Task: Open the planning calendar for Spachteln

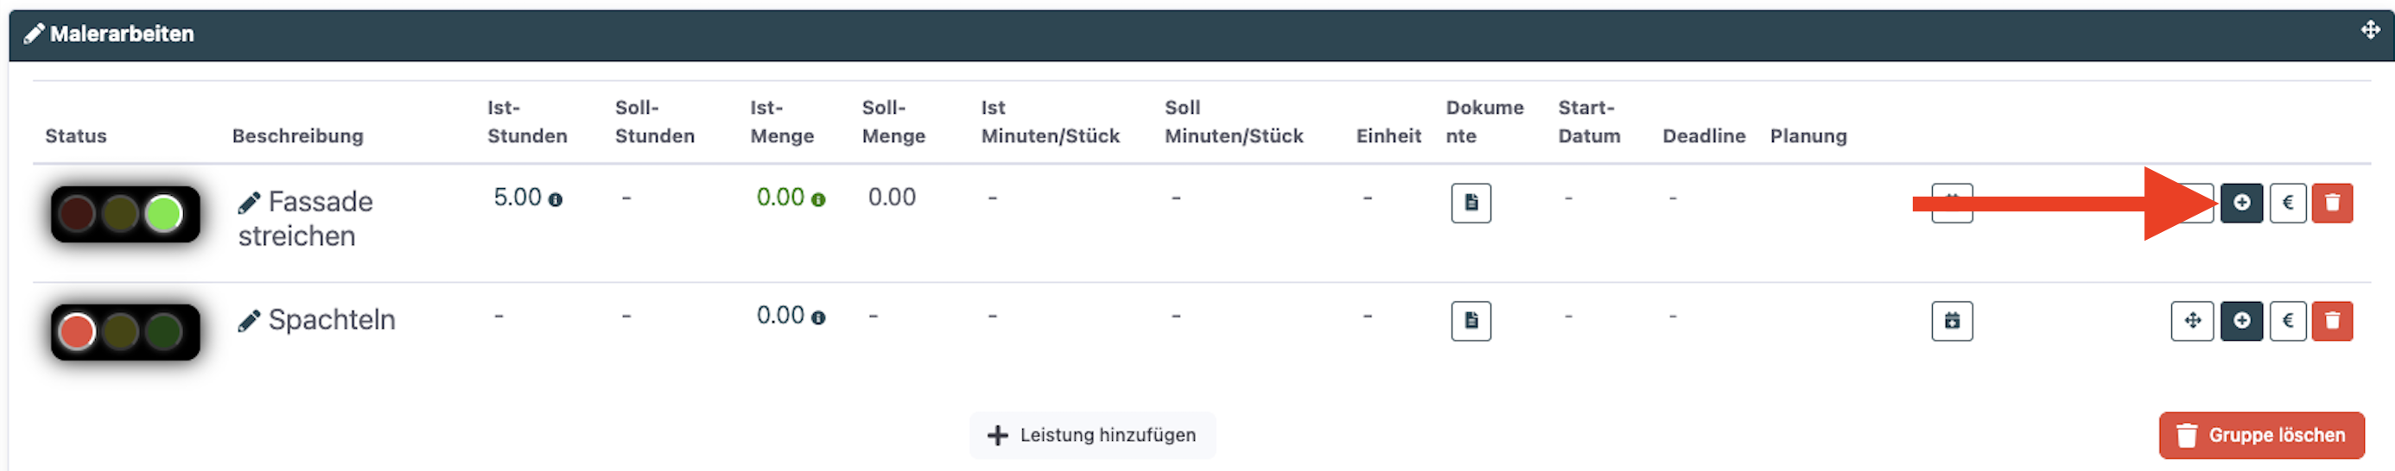Action: click(x=1952, y=321)
